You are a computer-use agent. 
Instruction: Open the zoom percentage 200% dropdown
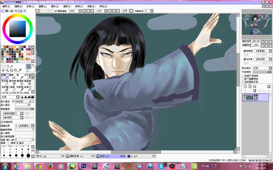pos(80,11)
